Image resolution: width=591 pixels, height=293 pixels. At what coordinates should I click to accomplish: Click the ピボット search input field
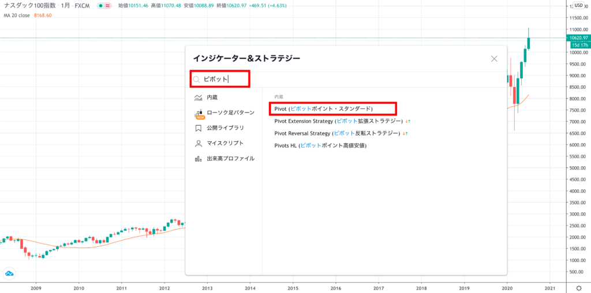tap(225, 80)
